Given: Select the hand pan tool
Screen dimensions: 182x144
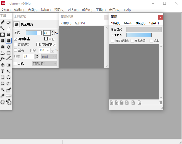Looking at the screenshot, I should click(x=3, y=102).
